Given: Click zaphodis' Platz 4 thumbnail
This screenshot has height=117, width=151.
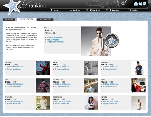Looking at the screenshot, I should coord(139,68).
